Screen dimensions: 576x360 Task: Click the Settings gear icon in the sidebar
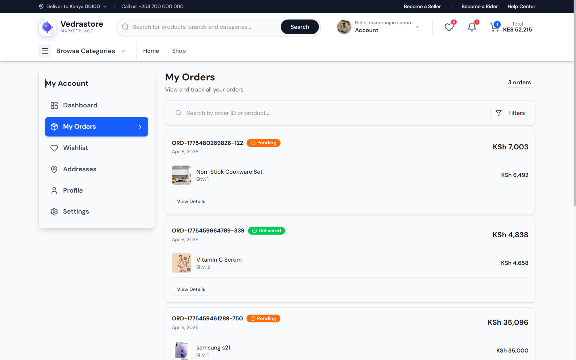point(54,211)
